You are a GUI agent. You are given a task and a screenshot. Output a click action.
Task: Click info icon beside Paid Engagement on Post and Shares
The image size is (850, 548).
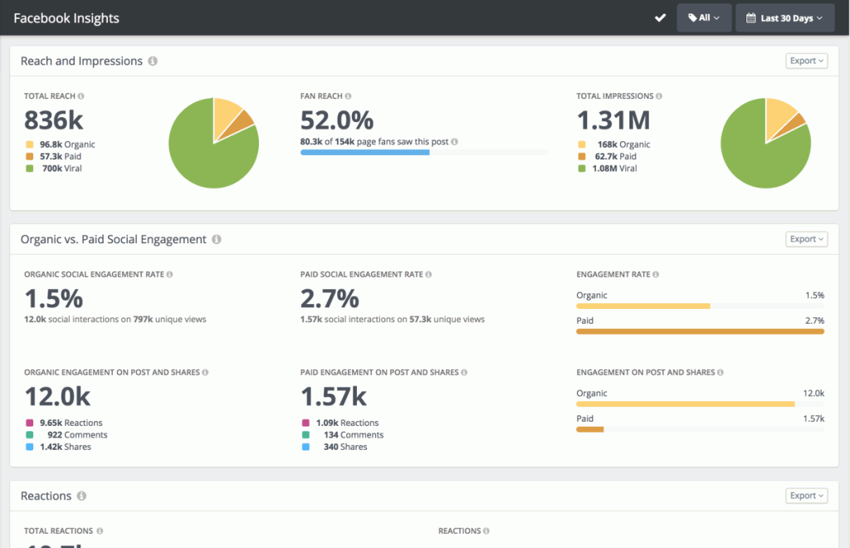tap(464, 372)
